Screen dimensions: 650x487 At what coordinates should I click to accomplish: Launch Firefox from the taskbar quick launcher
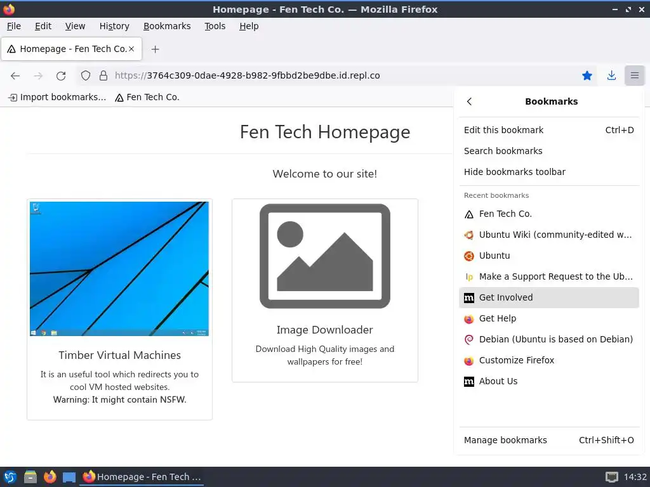point(50,477)
